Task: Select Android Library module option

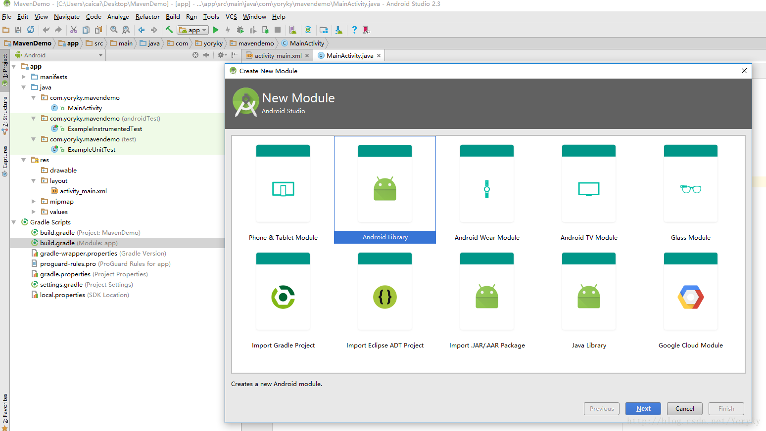Action: pyautogui.click(x=385, y=190)
